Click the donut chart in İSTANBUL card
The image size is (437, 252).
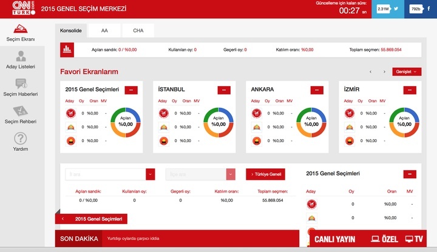point(218,122)
